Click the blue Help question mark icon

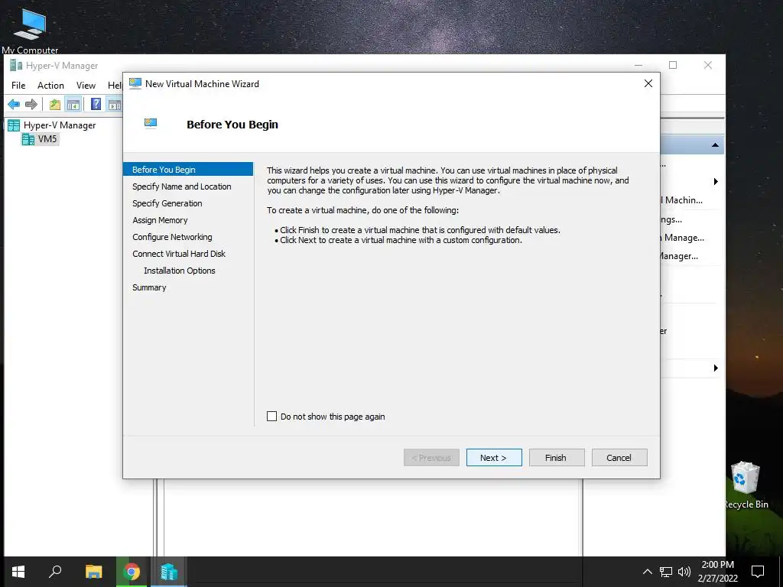[x=96, y=104]
